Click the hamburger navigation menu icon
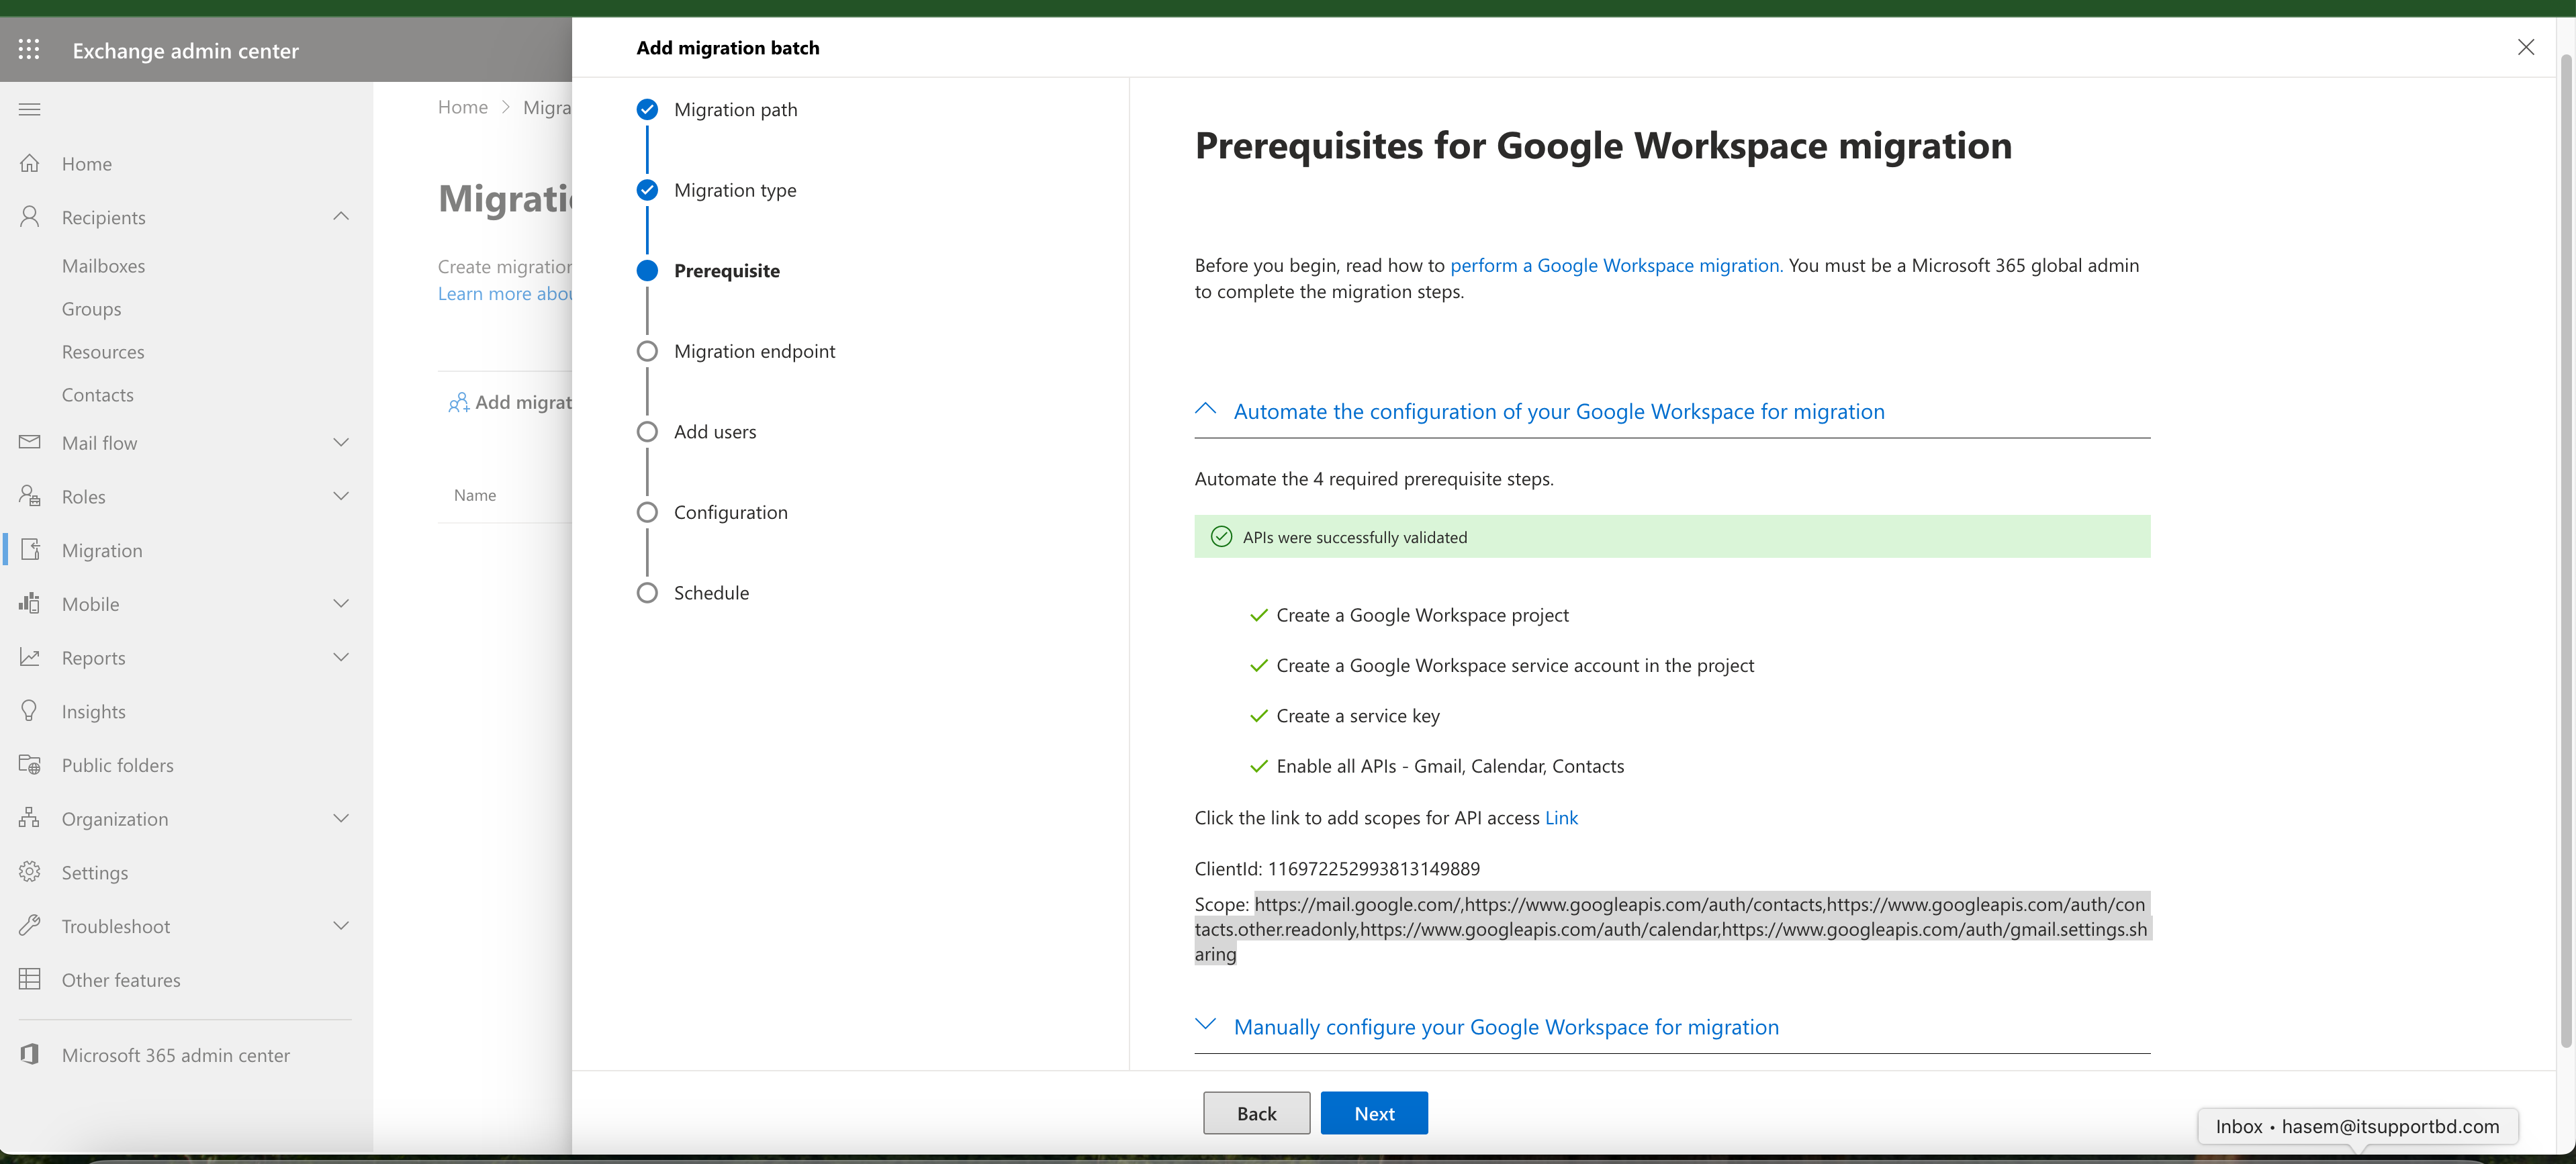This screenshot has height=1164, width=2576. coord(29,109)
